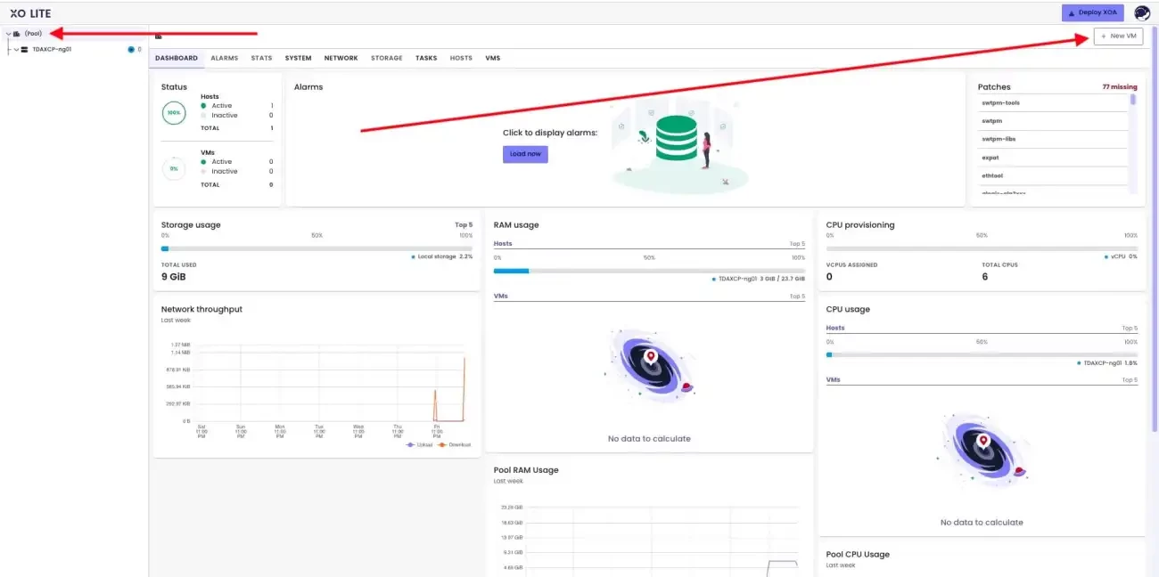Go to the VMs tab
This screenshot has width=1159, height=577.
[x=492, y=58]
